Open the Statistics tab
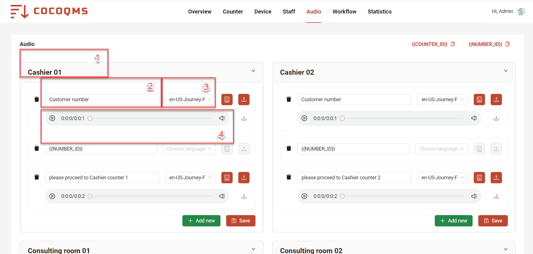The image size is (533, 254). coord(379,12)
